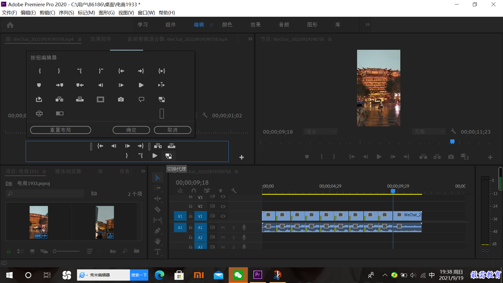Mute the A1 audio track
503x283 pixels.
point(223,228)
